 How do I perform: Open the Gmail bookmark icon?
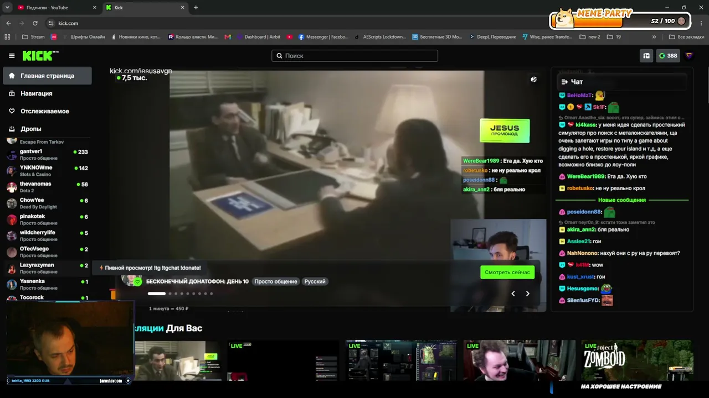coord(228,37)
